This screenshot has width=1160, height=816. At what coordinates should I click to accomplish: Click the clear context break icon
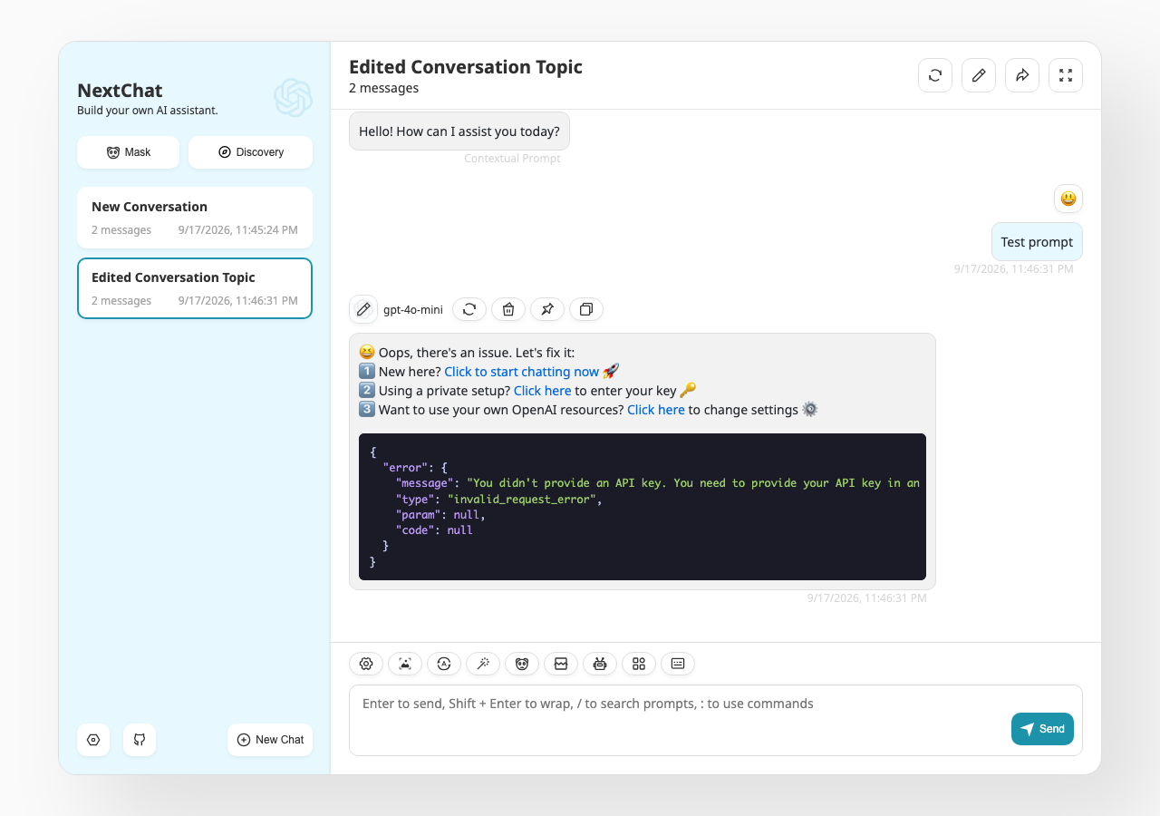tap(561, 664)
